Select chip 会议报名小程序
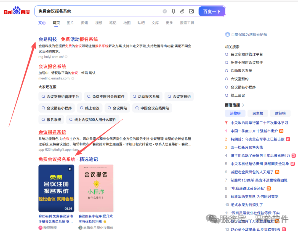This screenshot has width=298, height=231. tap(57, 108)
